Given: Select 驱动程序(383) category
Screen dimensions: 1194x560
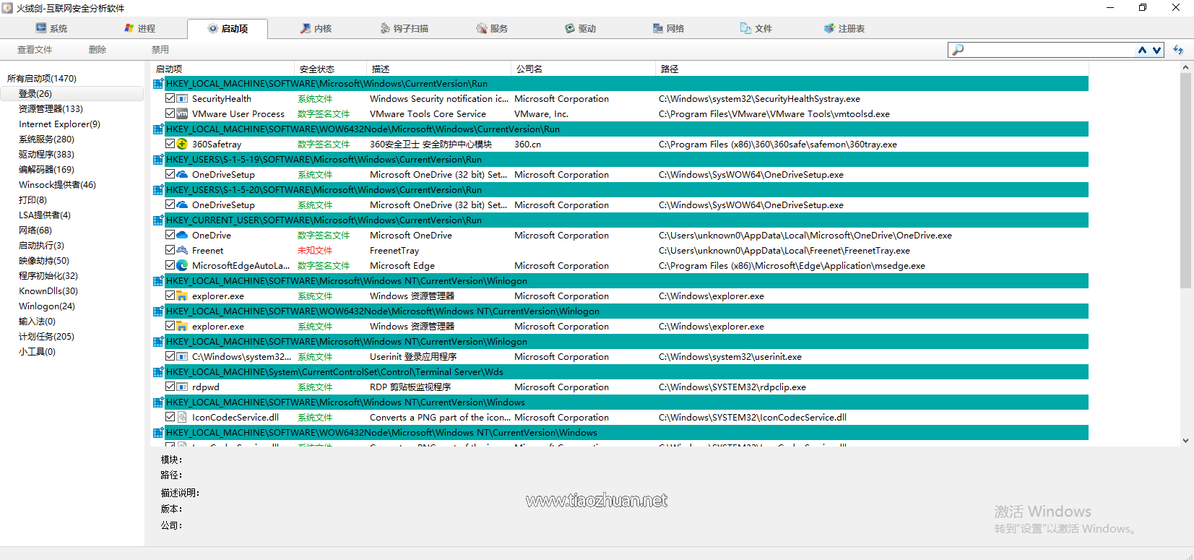Looking at the screenshot, I should pyautogui.click(x=46, y=154).
